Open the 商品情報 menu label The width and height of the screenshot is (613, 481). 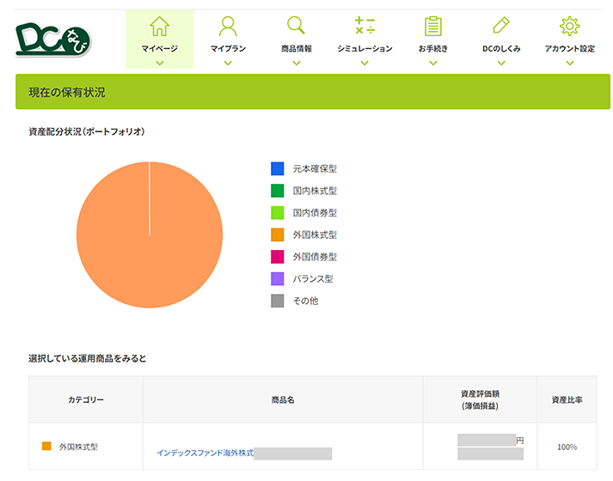[x=297, y=48]
